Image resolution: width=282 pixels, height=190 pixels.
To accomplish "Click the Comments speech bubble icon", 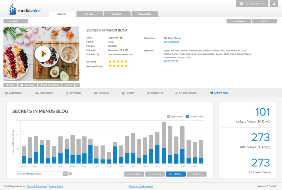I will point(148,93).
